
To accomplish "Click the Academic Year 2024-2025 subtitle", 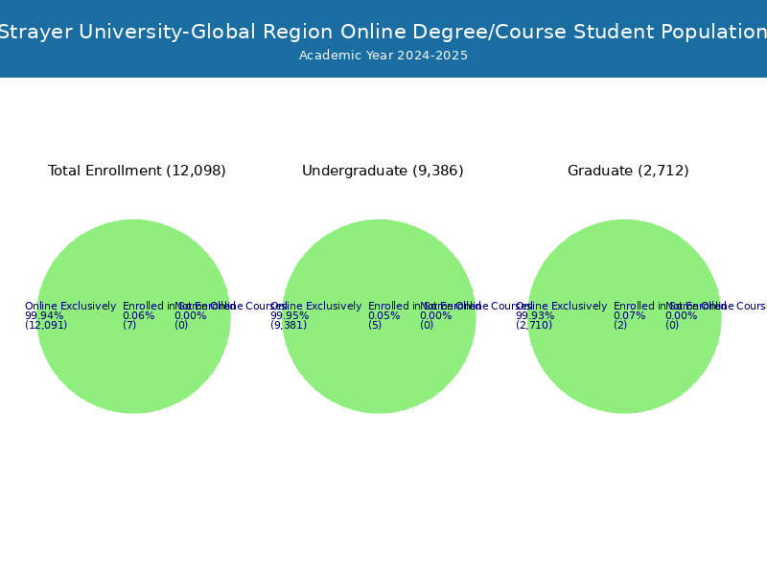I will pyautogui.click(x=383, y=56).
